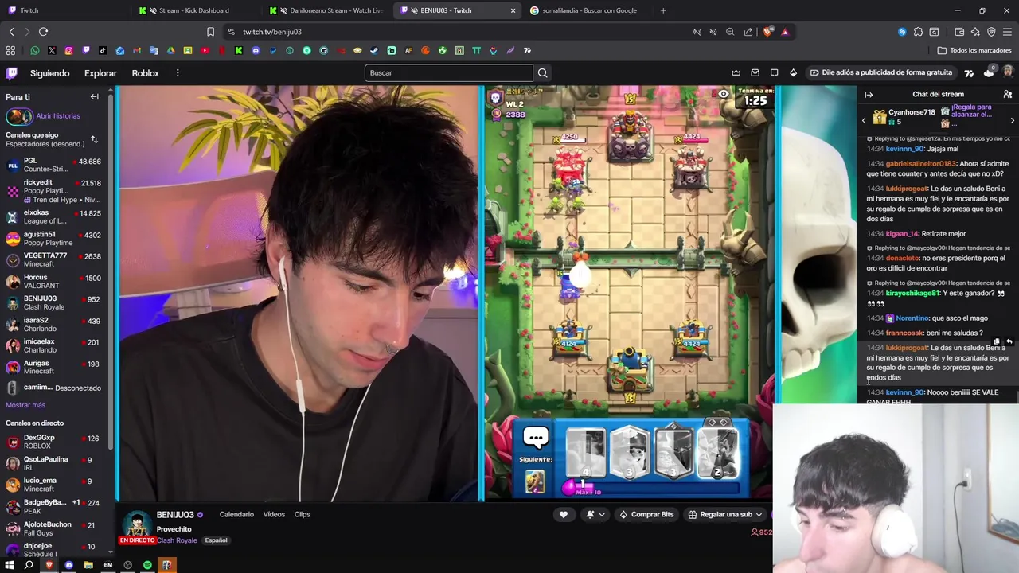Screen dimensions: 1019x573
Task: Follow heart button for BENIJU03
Action: click(564, 515)
